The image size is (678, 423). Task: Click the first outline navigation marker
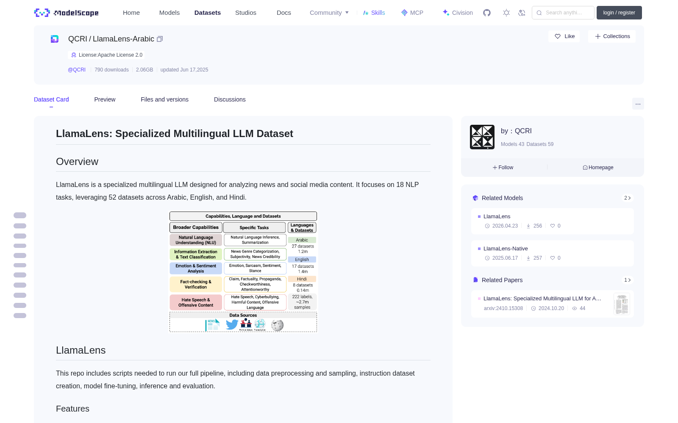[20, 215]
